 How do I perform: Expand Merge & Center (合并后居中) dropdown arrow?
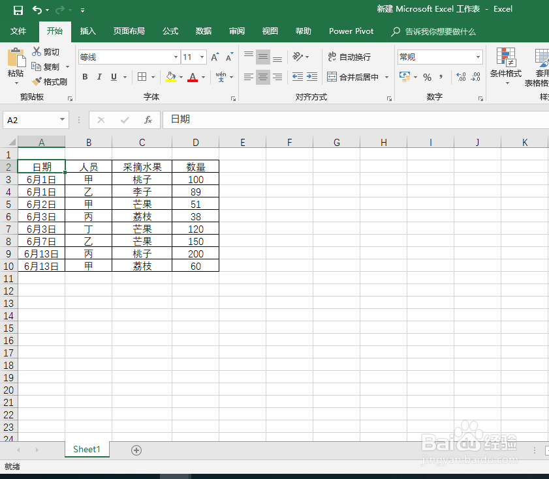(387, 77)
